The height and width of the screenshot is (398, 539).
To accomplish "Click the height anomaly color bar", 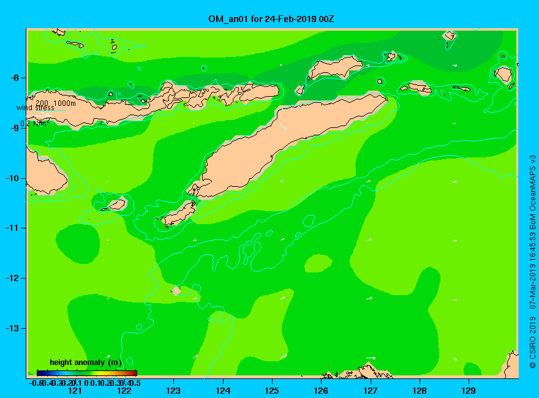I will (x=87, y=373).
